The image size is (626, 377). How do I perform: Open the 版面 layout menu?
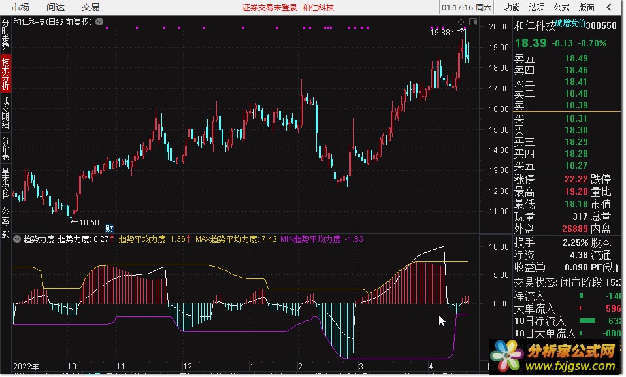tap(587, 7)
